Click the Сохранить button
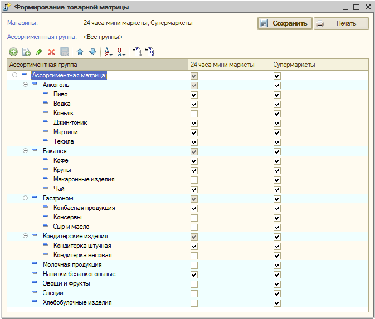The image size is (375, 319). pyautogui.click(x=285, y=23)
